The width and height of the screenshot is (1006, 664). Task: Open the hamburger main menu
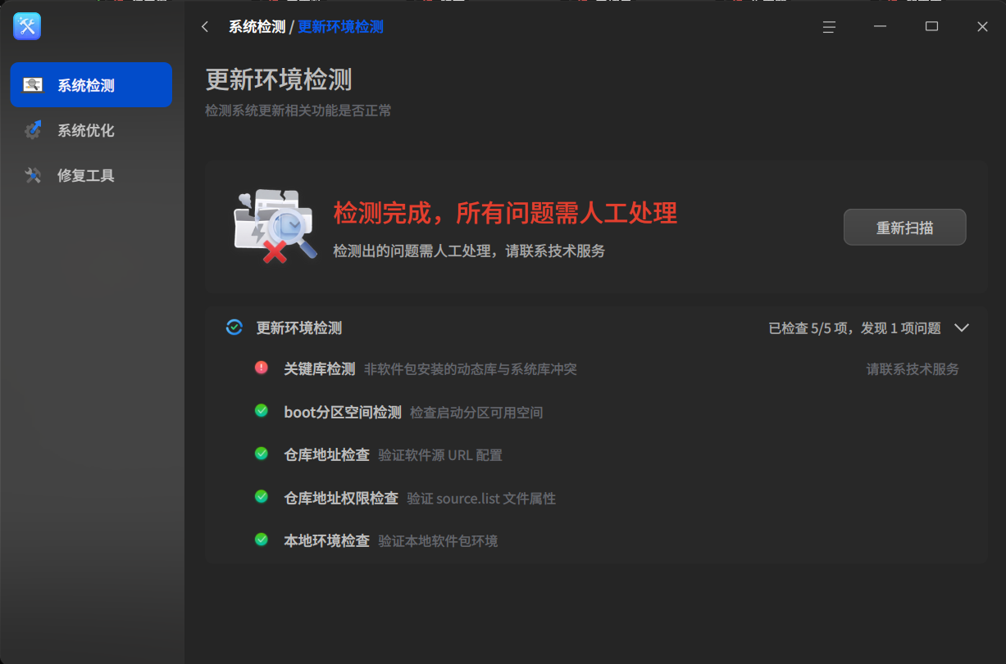point(829,27)
